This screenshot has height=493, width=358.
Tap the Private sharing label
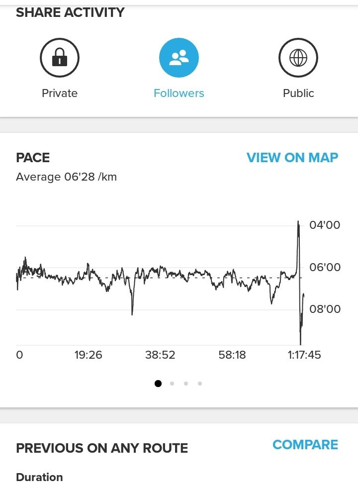pyautogui.click(x=59, y=94)
